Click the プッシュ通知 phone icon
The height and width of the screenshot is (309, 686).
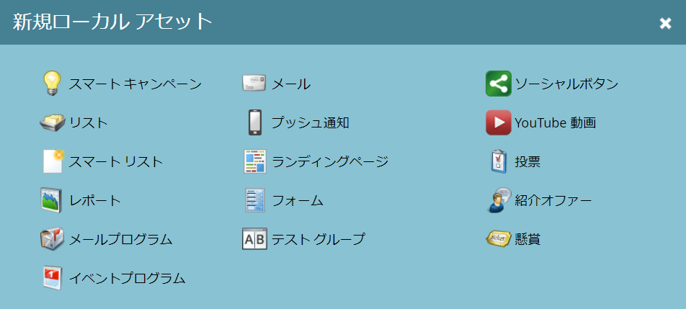(x=254, y=122)
